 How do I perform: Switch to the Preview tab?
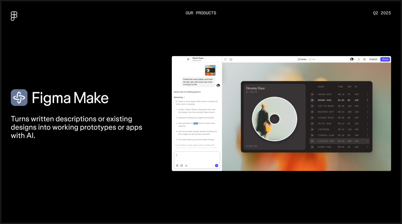point(302,59)
